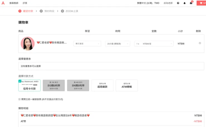206x127 pixels.
Task: Select 超商繳款 payment option
Action: [x=102, y=85]
